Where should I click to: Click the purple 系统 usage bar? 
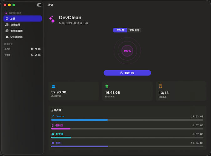[80, 146]
